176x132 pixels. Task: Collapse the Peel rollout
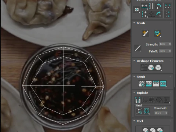[134, 121]
